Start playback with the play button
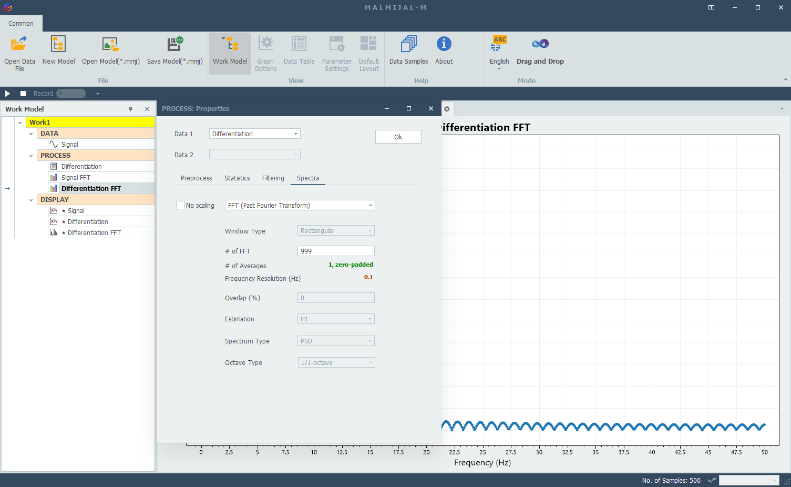This screenshot has height=487, width=791. [7, 94]
